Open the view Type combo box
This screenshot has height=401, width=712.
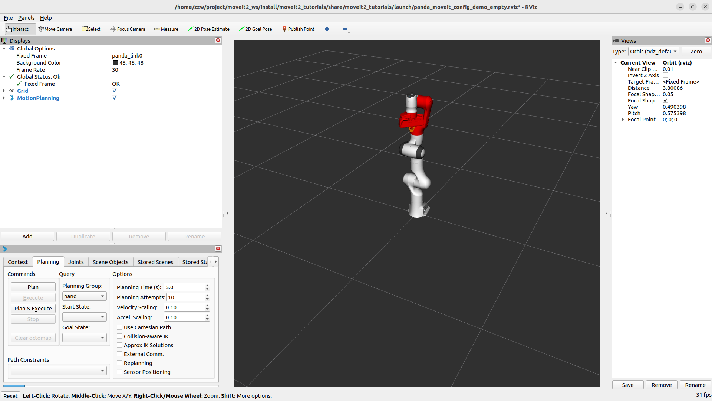click(653, 52)
